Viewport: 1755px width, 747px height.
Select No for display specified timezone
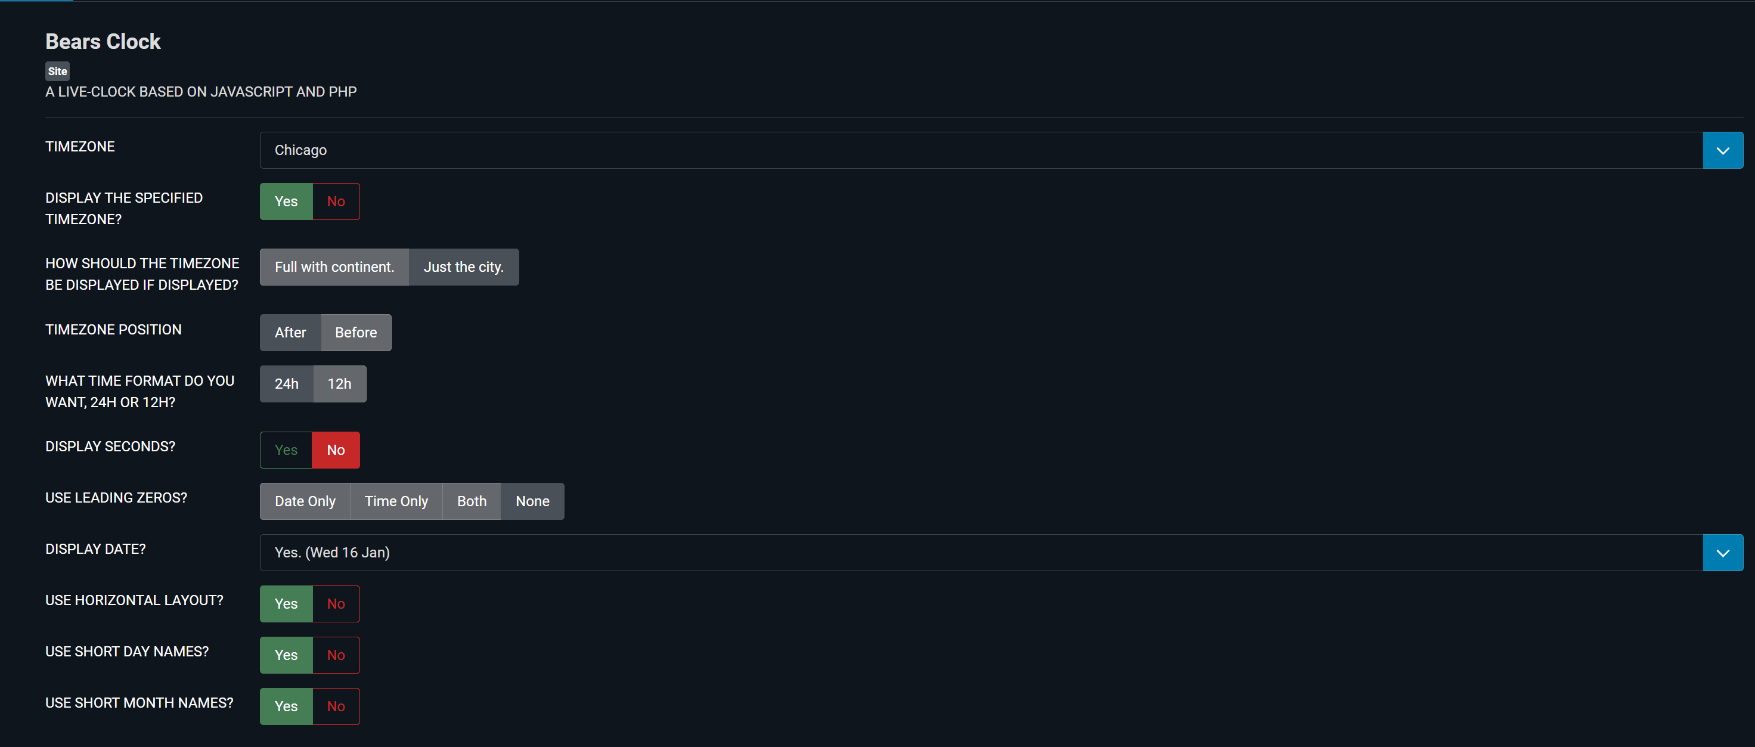(335, 201)
